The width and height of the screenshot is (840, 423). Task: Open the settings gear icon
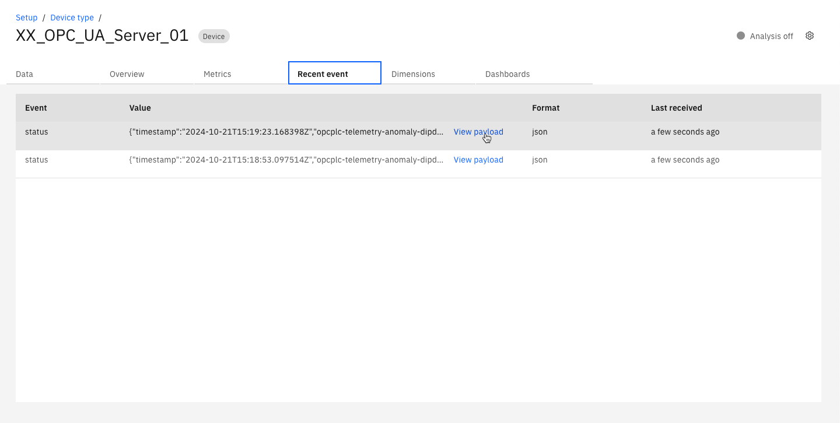[x=810, y=36]
